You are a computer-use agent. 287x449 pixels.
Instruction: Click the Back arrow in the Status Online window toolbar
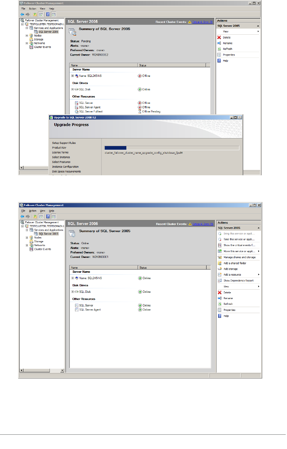(x=22, y=217)
